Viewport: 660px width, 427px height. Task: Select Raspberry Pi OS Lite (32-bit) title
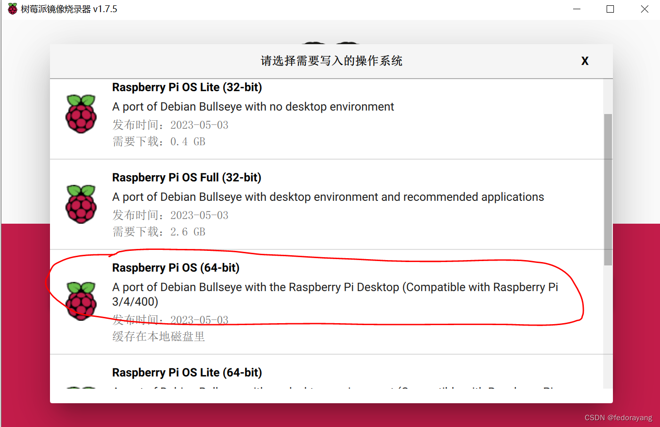[x=187, y=87]
